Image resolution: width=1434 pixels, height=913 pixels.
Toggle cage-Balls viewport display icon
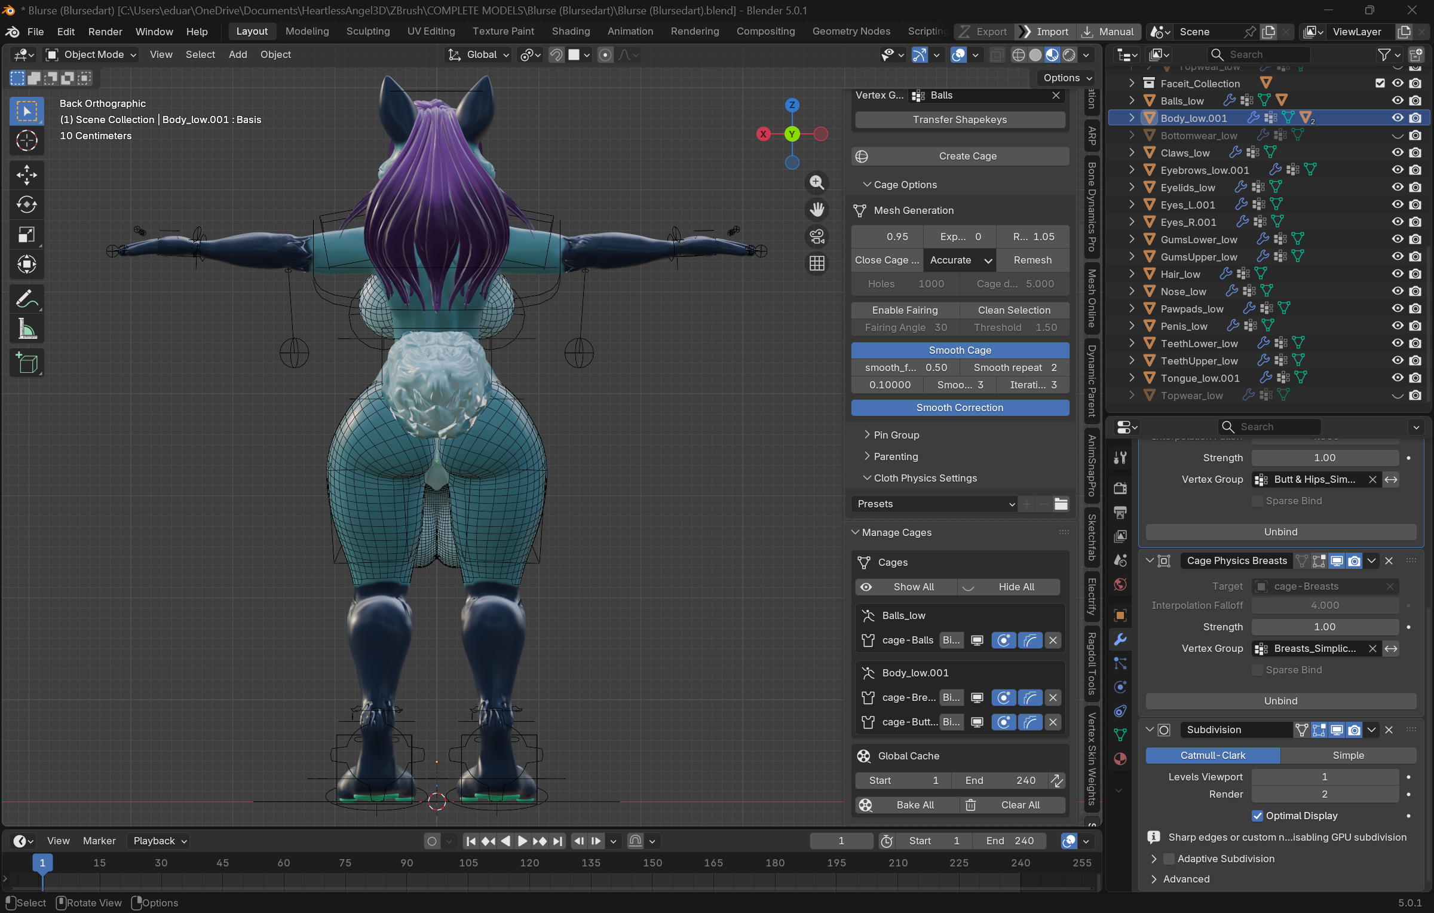pyautogui.click(x=978, y=641)
